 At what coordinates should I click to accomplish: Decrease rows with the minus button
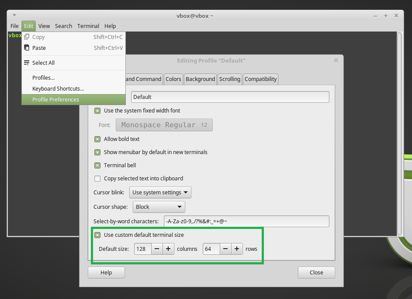pos(225,249)
